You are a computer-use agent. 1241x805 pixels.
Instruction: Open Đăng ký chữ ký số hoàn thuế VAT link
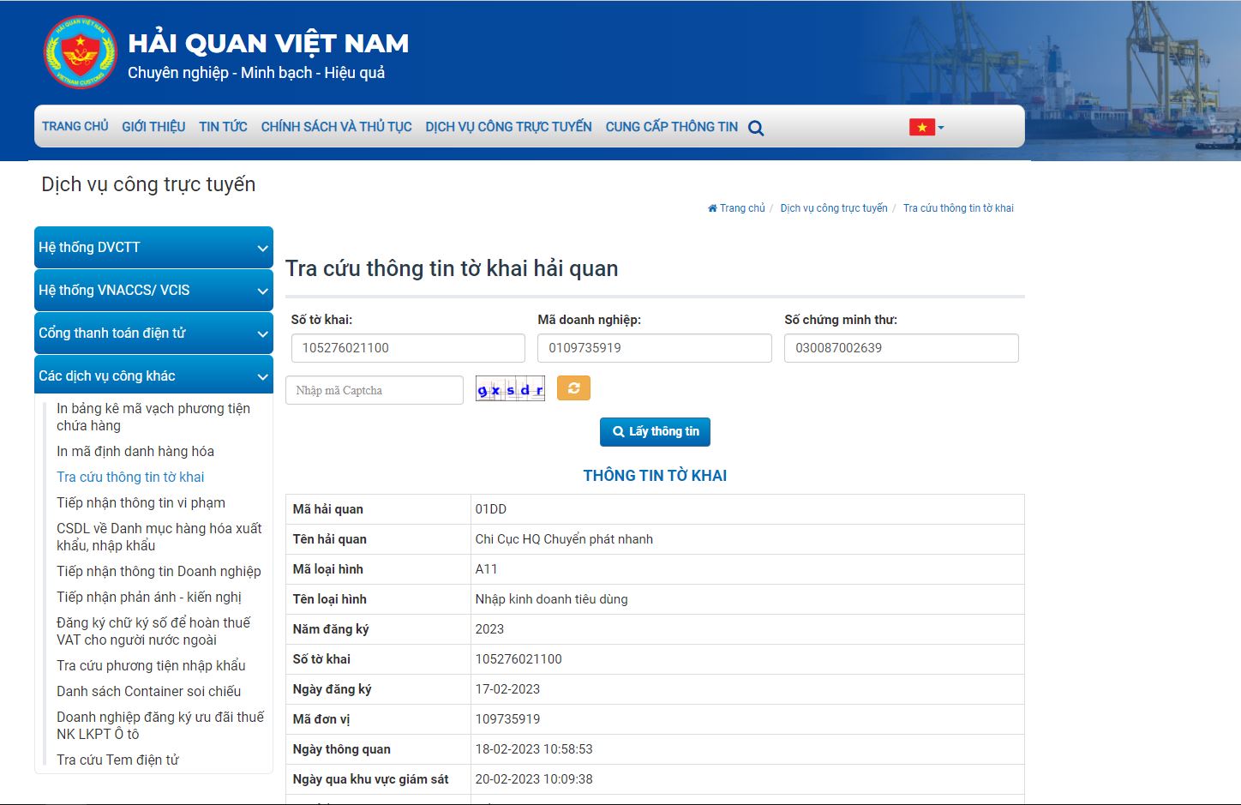click(153, 631)
